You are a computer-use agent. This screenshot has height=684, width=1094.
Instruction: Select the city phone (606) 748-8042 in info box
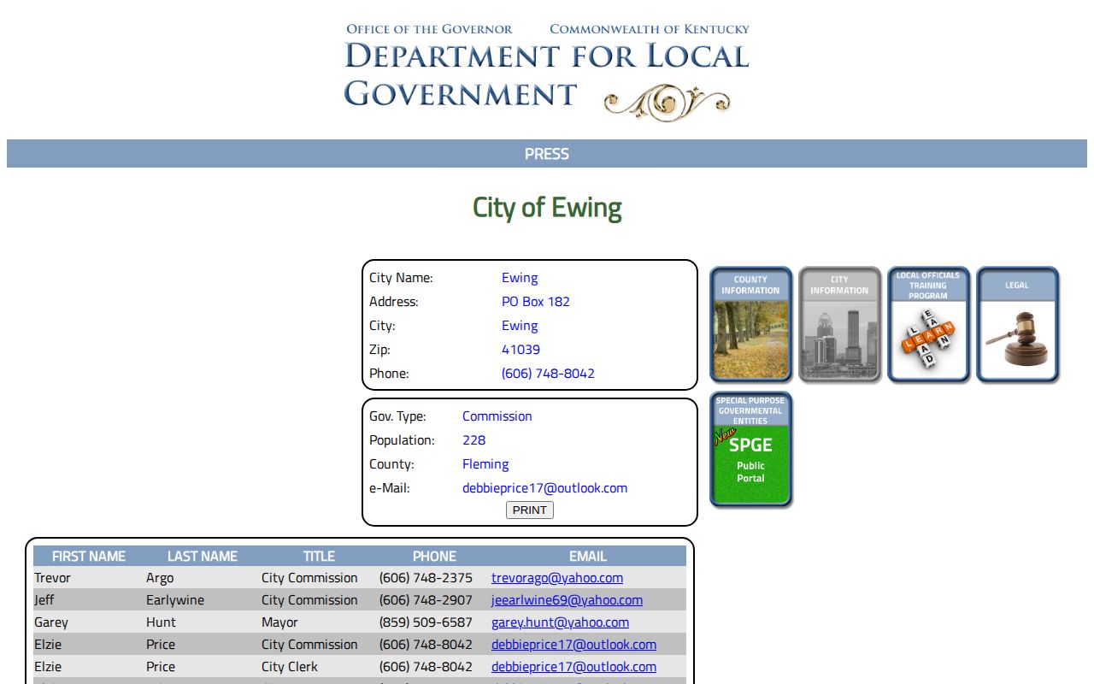tap(548, 374)
